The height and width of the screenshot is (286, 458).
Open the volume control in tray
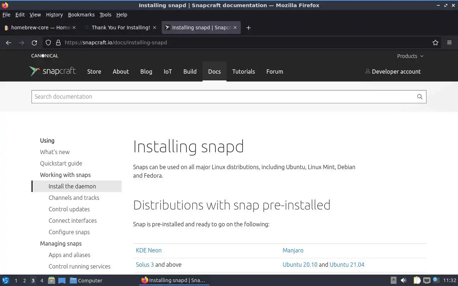[404, 280]
